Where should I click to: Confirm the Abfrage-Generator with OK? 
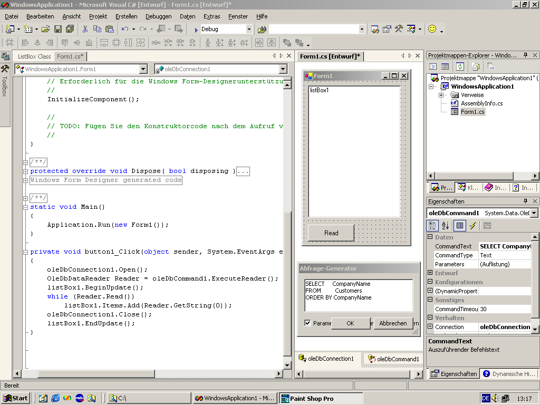[x=350, y=323]
